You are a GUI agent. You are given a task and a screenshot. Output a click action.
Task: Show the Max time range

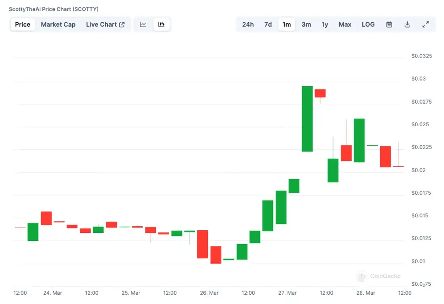click(x=345, y=24)
